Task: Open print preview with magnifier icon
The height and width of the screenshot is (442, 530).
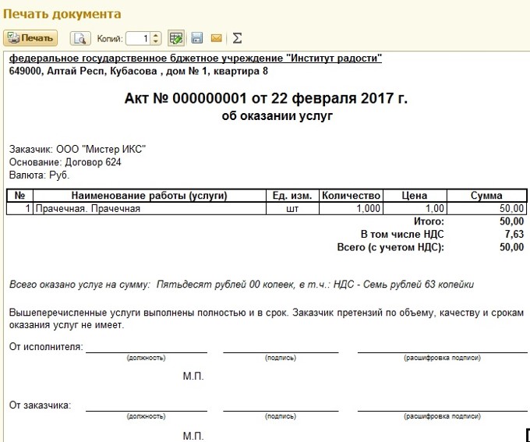Action: 79,38
